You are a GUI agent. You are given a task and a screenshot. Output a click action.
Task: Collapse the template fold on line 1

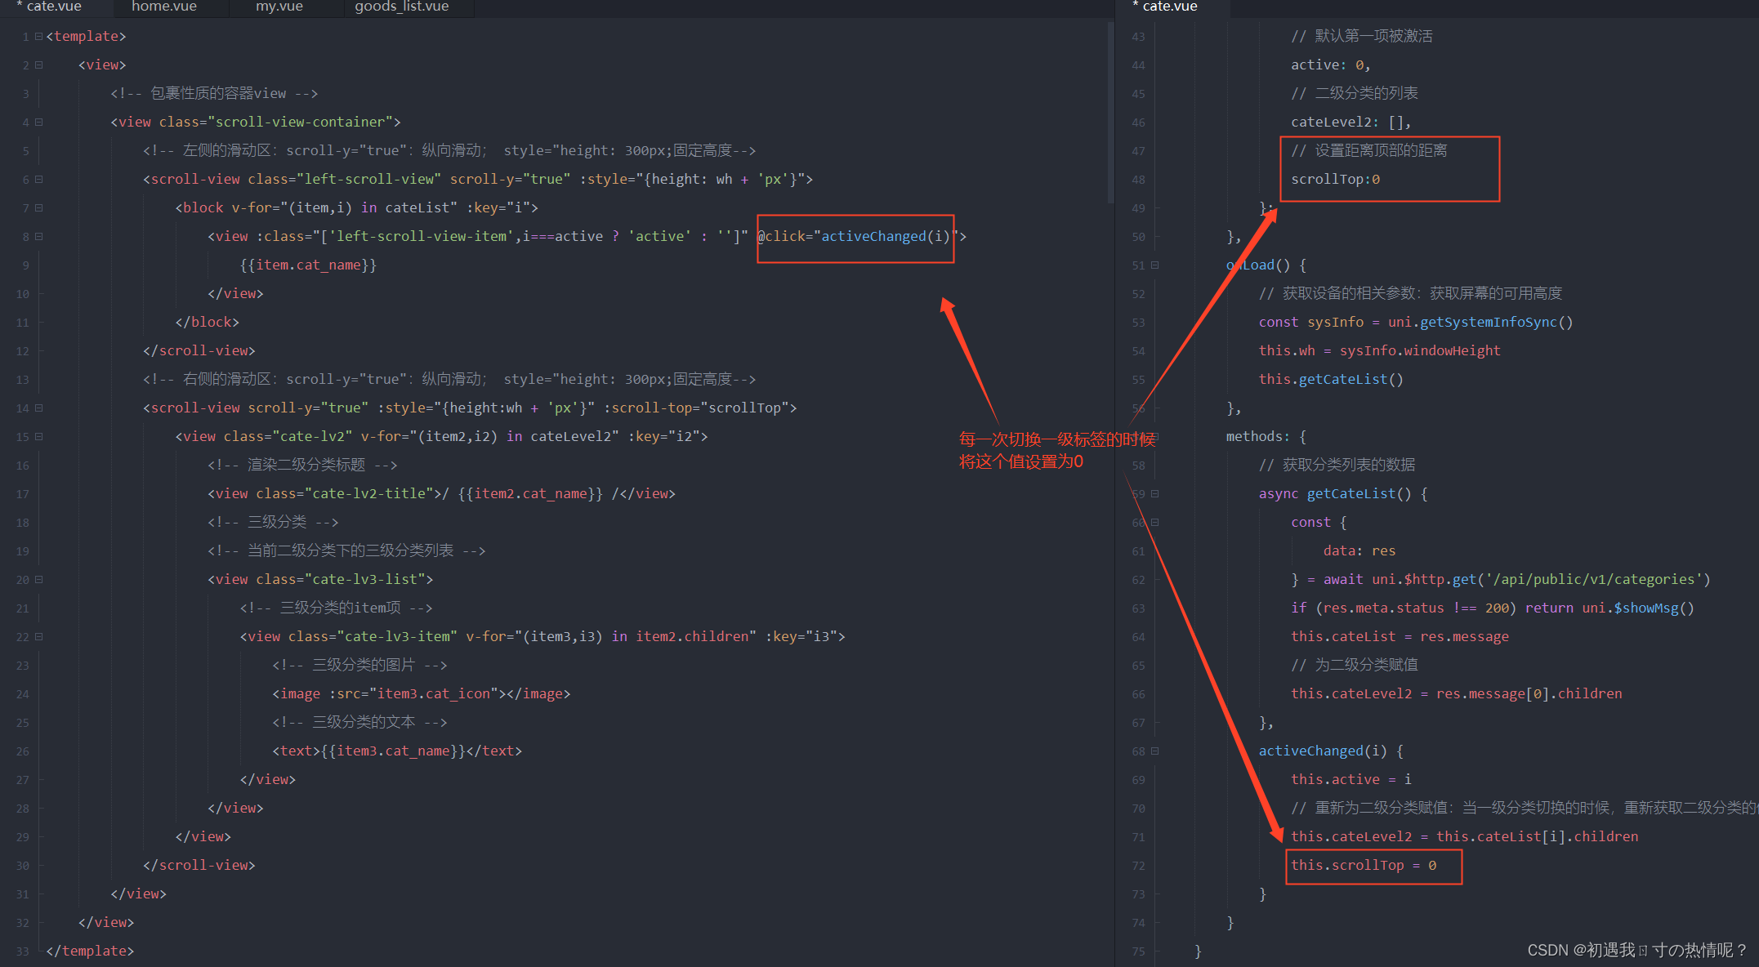[x=38, y=37]
